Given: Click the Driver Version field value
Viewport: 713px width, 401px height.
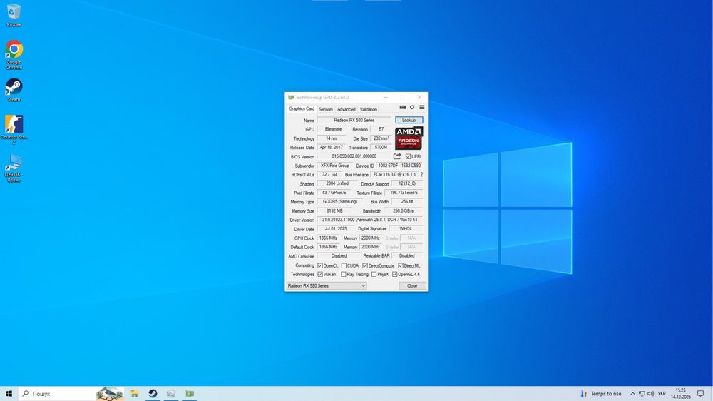Looking at the screenshot, I should 369,220.
